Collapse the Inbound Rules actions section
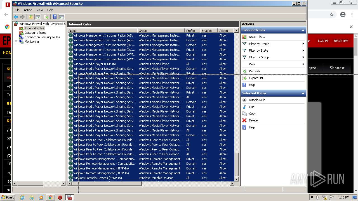 coord(303,30)
